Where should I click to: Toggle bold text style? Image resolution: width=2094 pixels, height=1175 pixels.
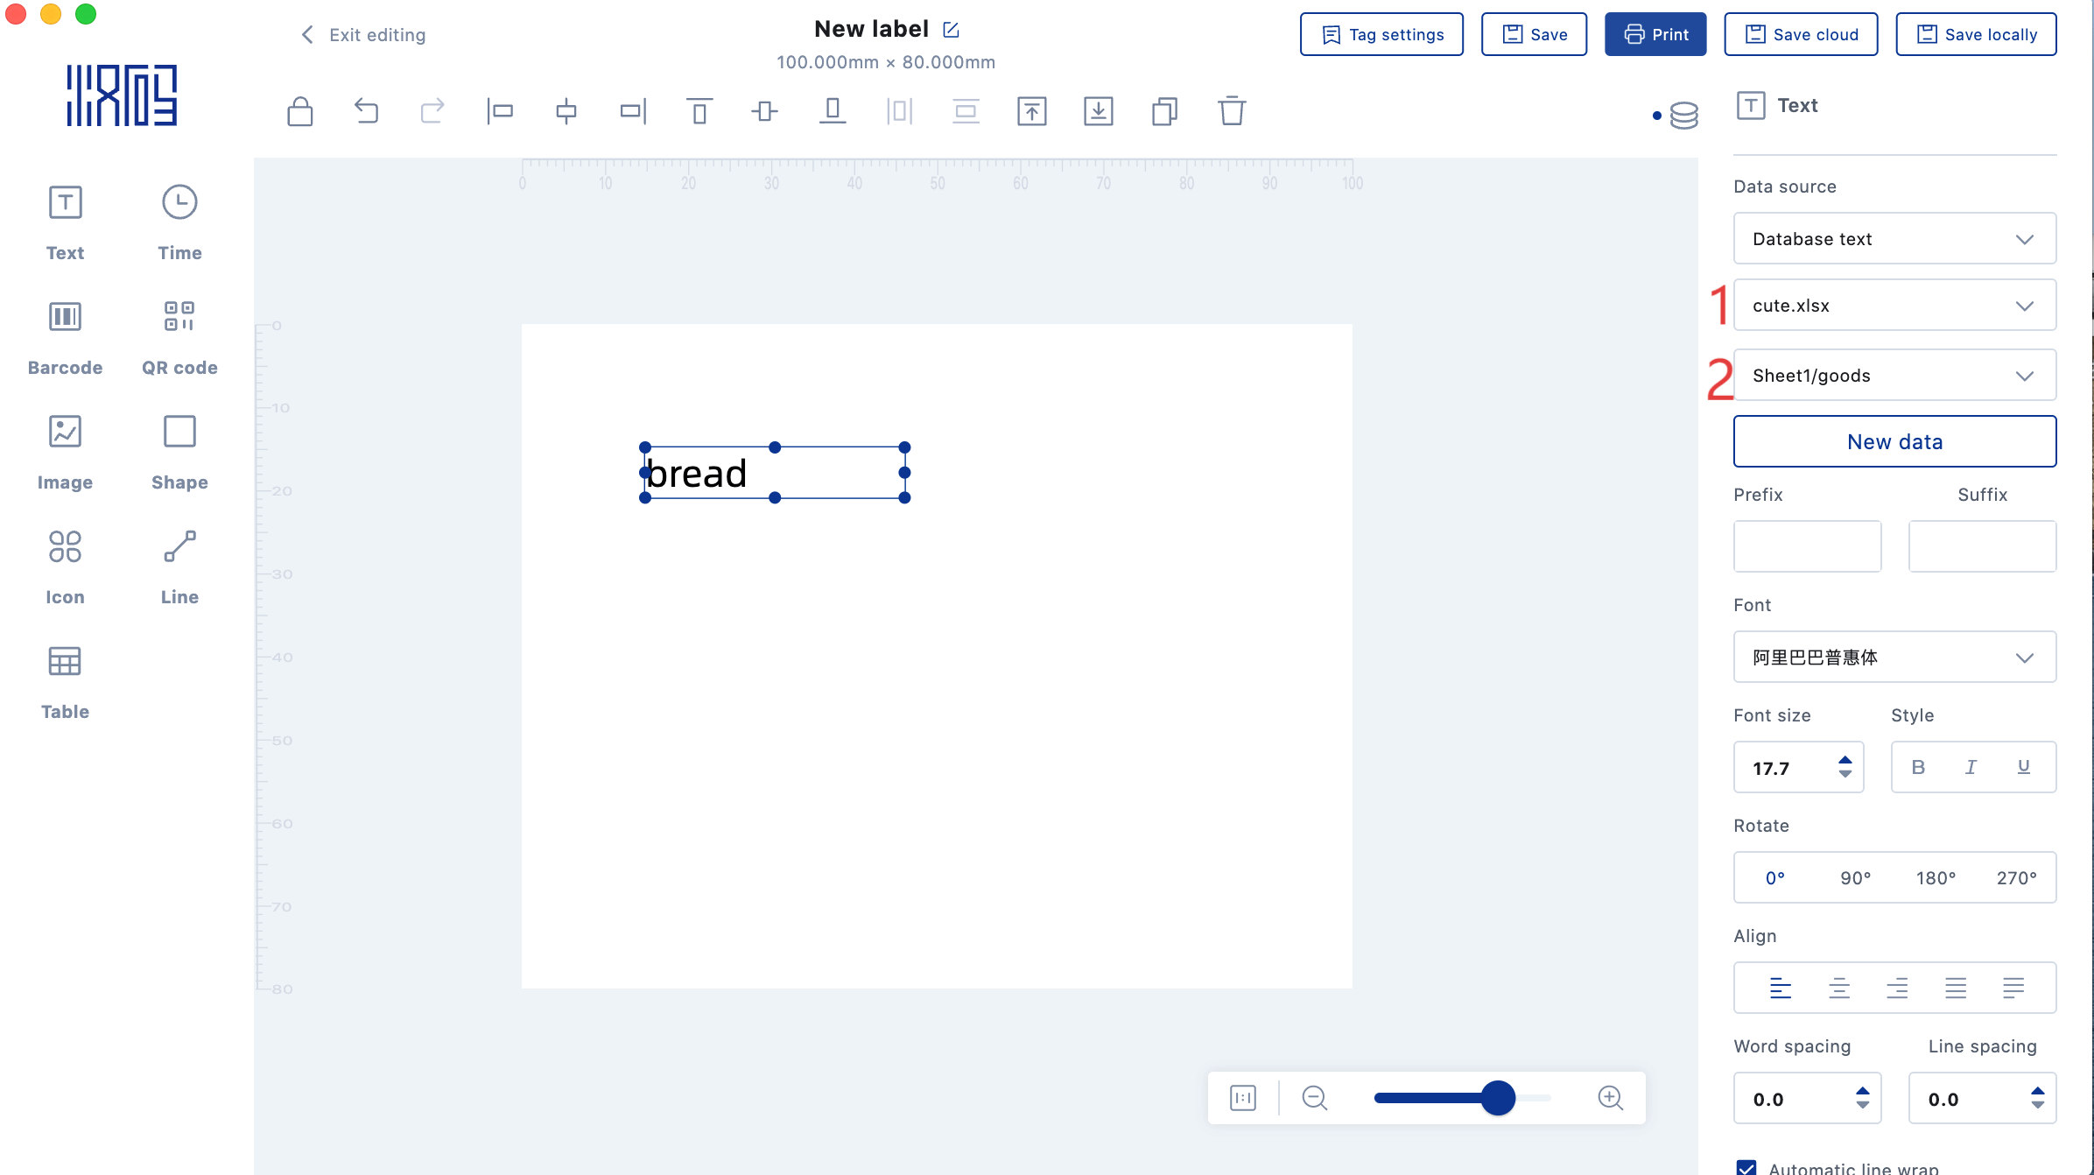click(1918, 767)
